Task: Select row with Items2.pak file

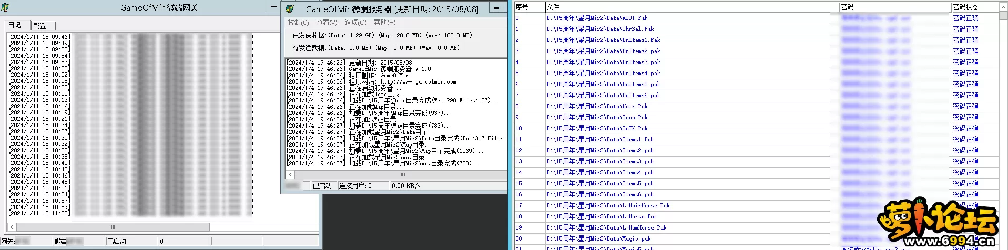Action: click(756, 150)
